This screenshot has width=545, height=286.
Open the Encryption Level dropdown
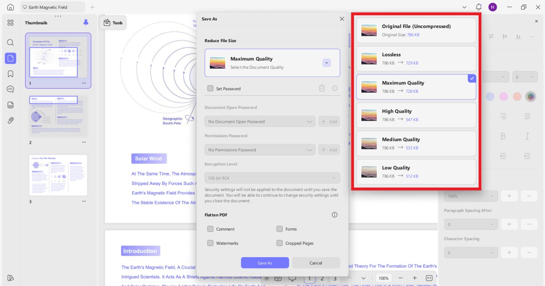click(272, 178)
